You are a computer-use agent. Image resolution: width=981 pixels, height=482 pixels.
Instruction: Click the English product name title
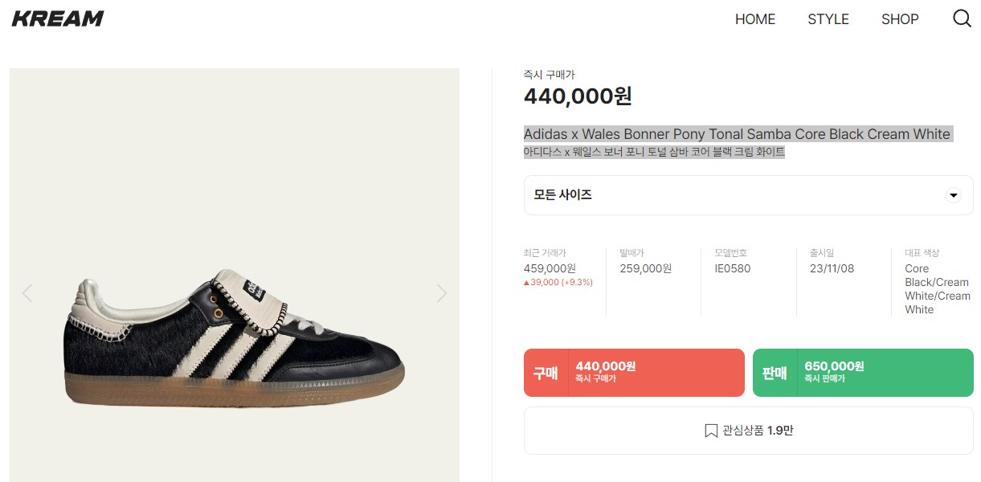click(737, 134)
